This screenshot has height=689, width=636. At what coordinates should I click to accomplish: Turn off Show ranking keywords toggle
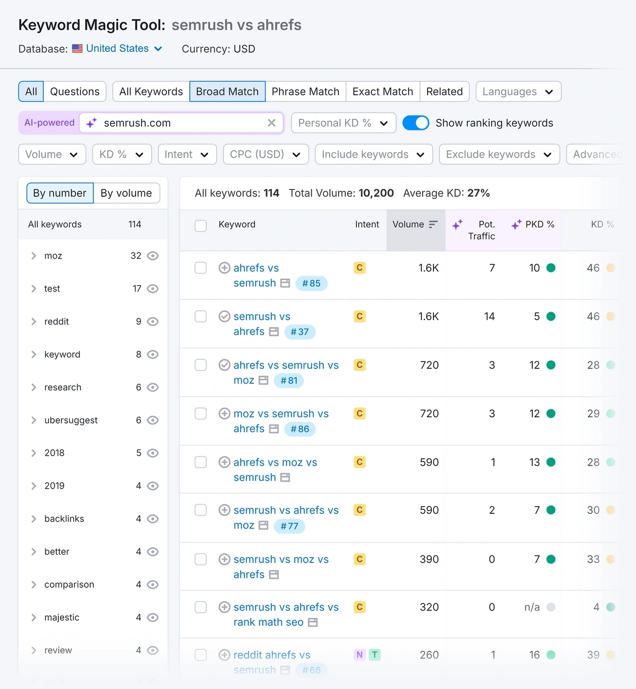coord(416,123)
